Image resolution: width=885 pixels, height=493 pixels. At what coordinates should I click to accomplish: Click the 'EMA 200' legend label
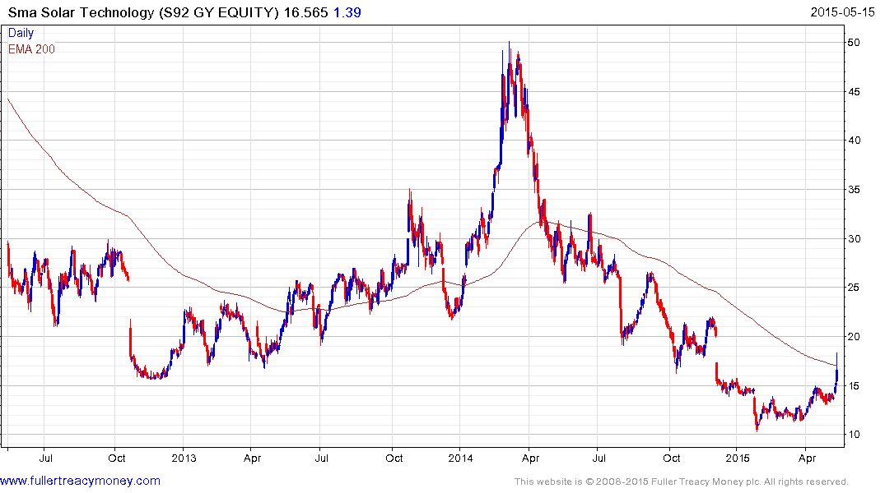(x=31, y=49)
